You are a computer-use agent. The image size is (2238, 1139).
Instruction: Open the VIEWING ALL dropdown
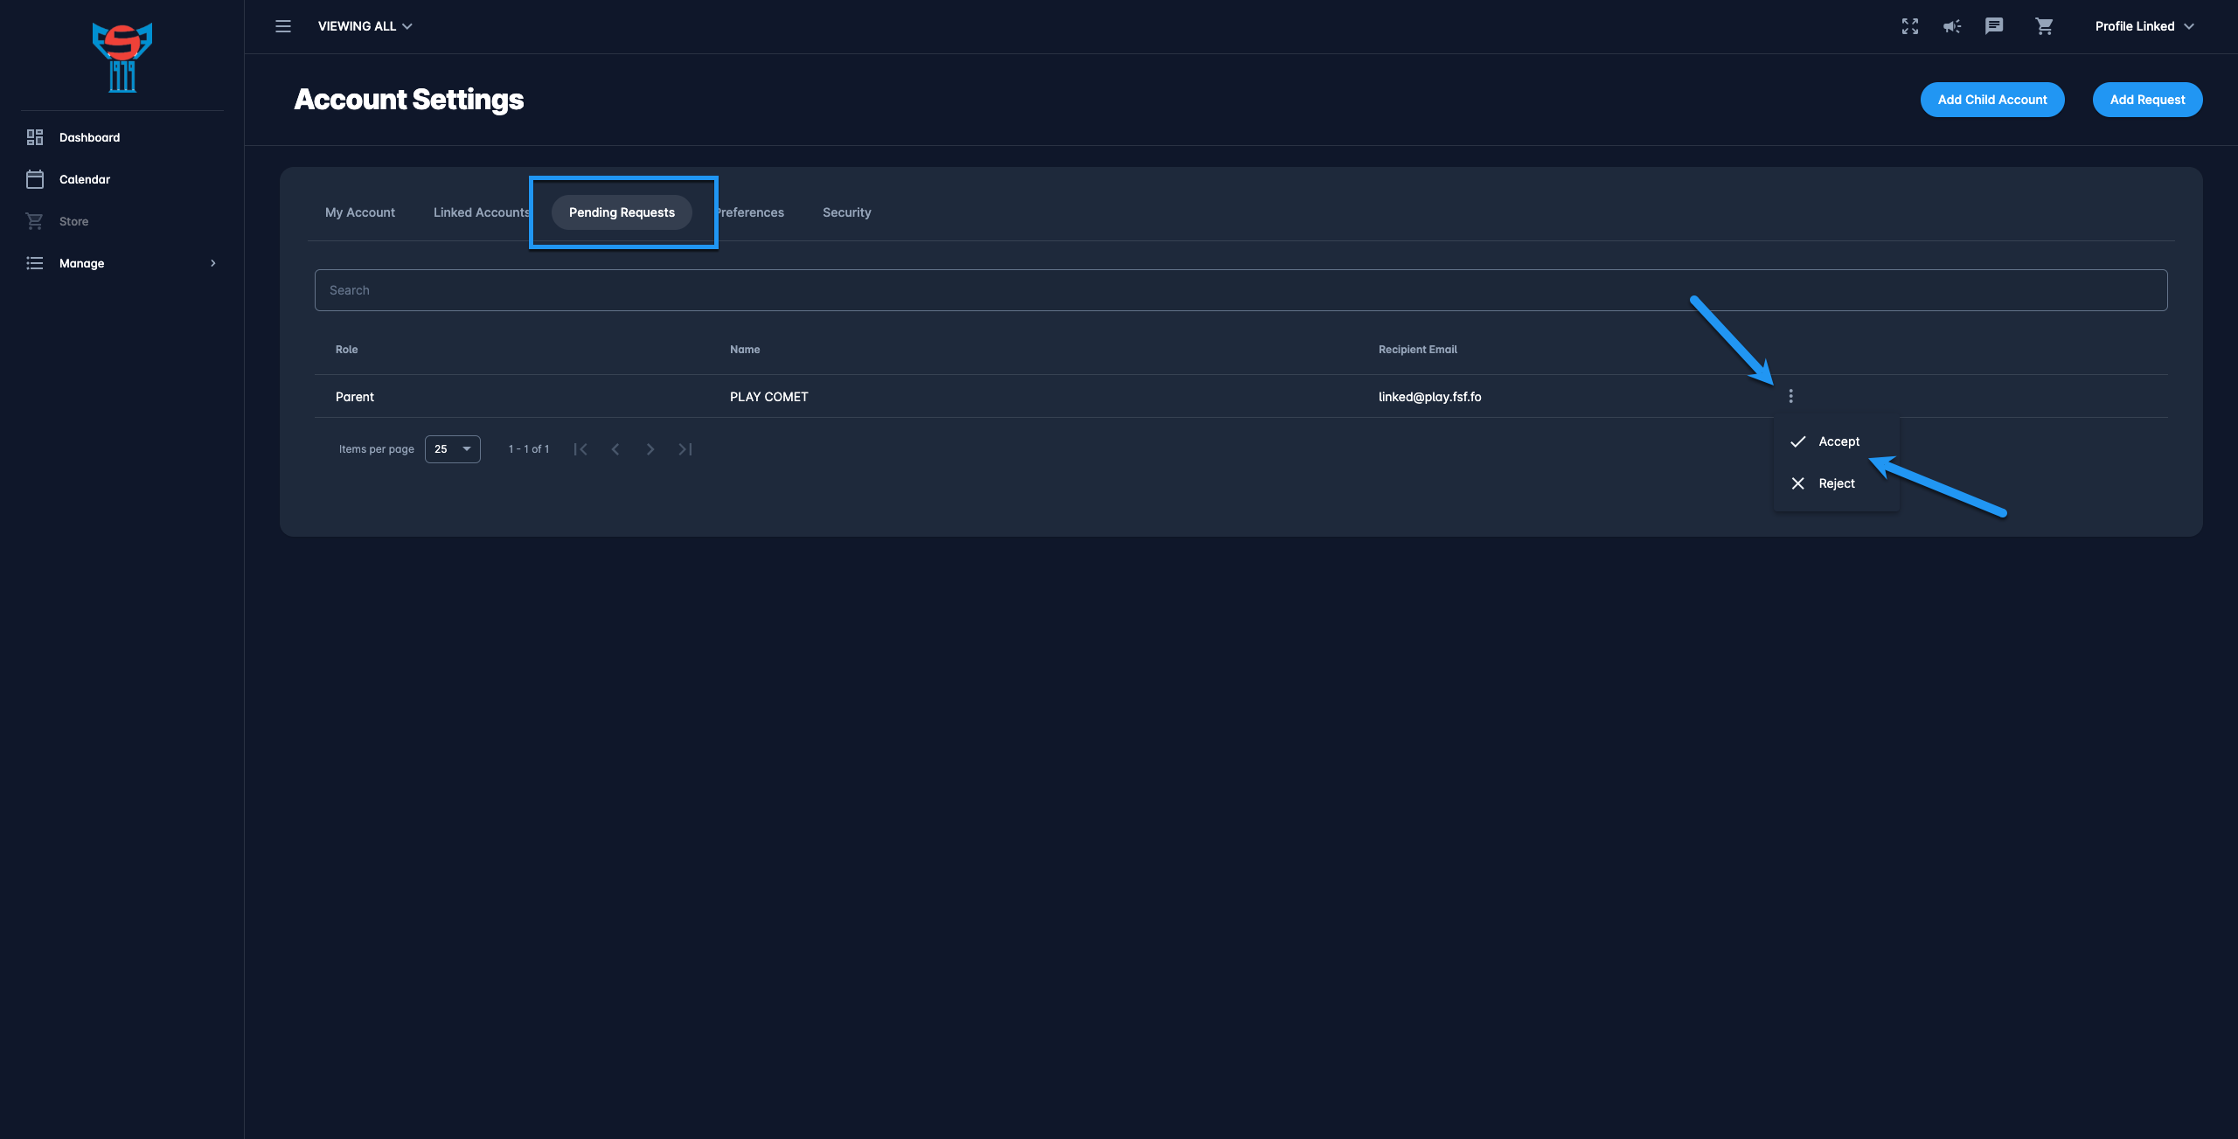[x=365, y=26]
